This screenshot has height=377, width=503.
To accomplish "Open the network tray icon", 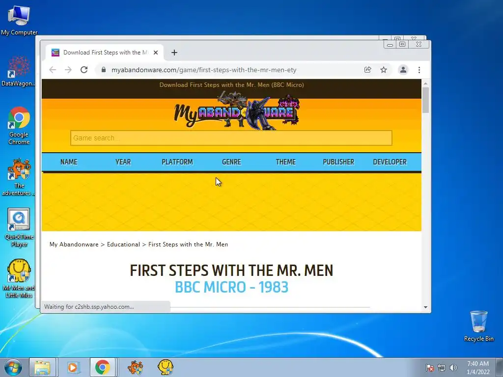I will pyautogui.click(x=442, y=368).
